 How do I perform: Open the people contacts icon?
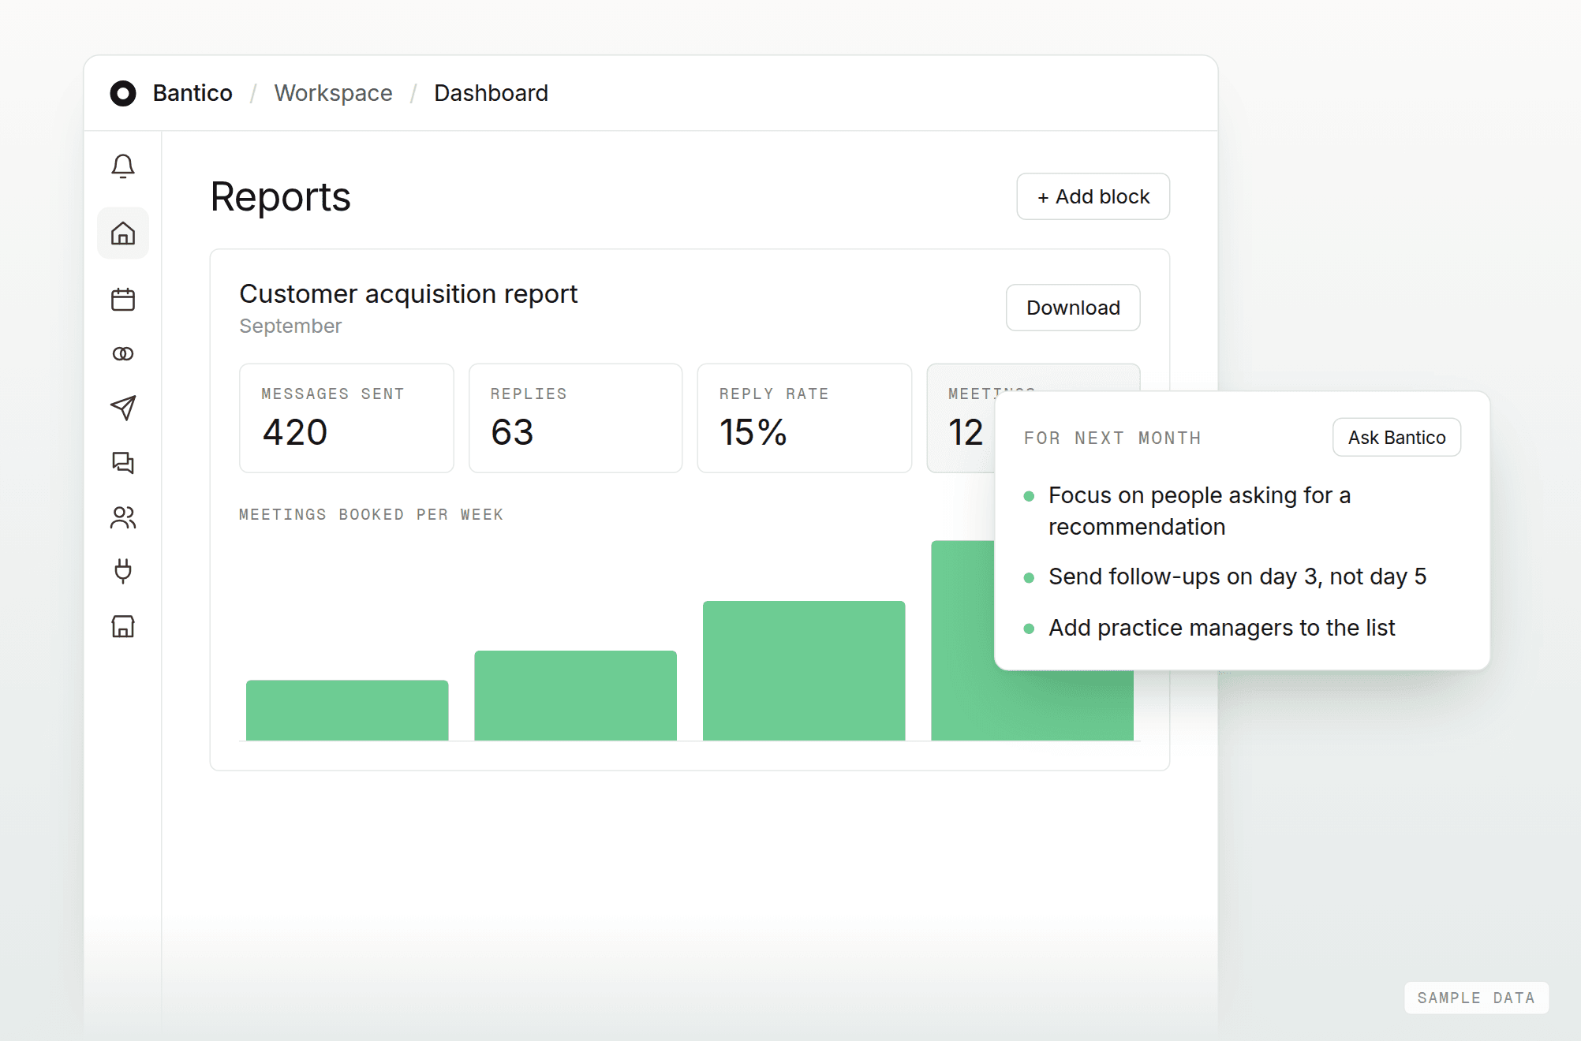(x=123, y=517)
